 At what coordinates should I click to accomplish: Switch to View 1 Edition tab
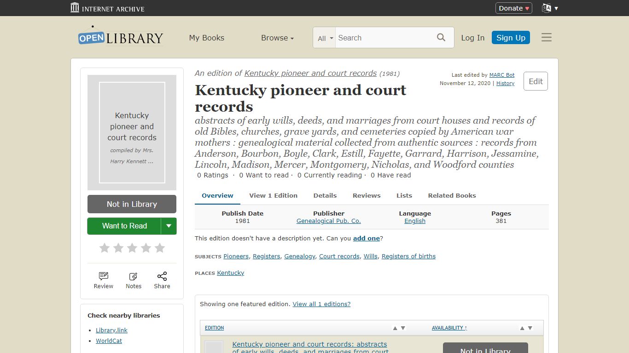(x=274, y=195)
